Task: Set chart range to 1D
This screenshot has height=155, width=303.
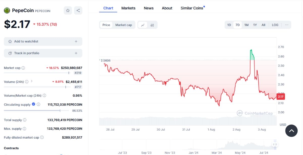Action: [229, 25]
